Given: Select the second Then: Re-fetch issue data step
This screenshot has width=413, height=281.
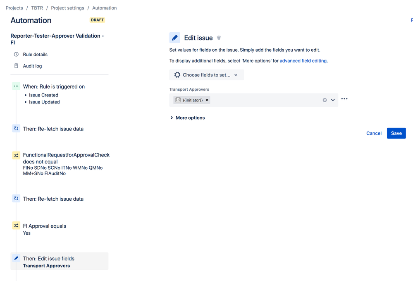Looking at the screenshot, I should click(x=53, y=199).
